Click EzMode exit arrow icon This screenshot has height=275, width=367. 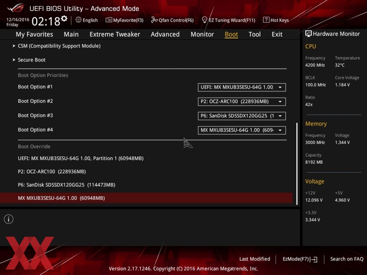[x=314, y=259]
